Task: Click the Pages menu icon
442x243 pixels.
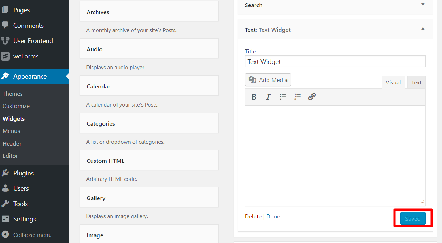Action: point(5,10)
